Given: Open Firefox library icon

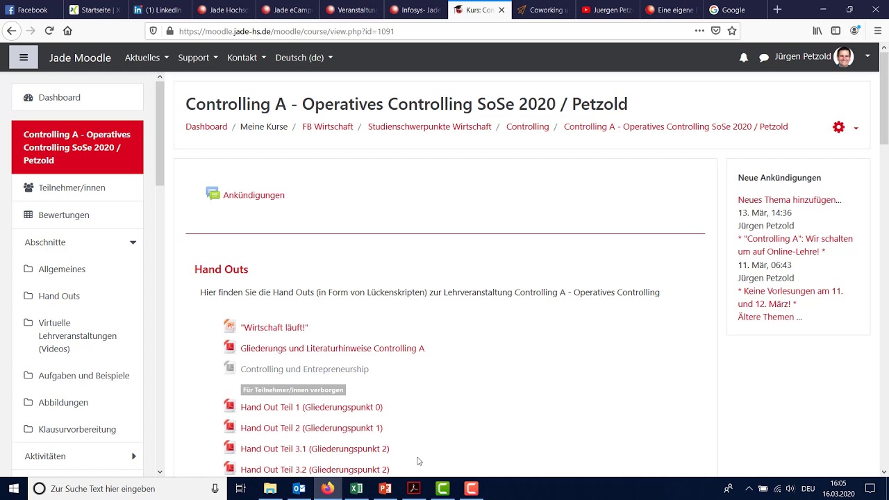Looking at the screenshot, I should (817, 31).
